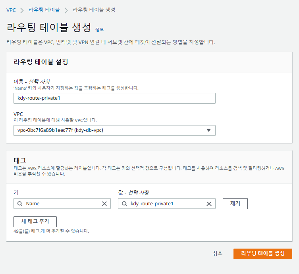Open the VPC breadcrumb link
The height and width of the screenshot is (274, 299).
coord(11,10)
